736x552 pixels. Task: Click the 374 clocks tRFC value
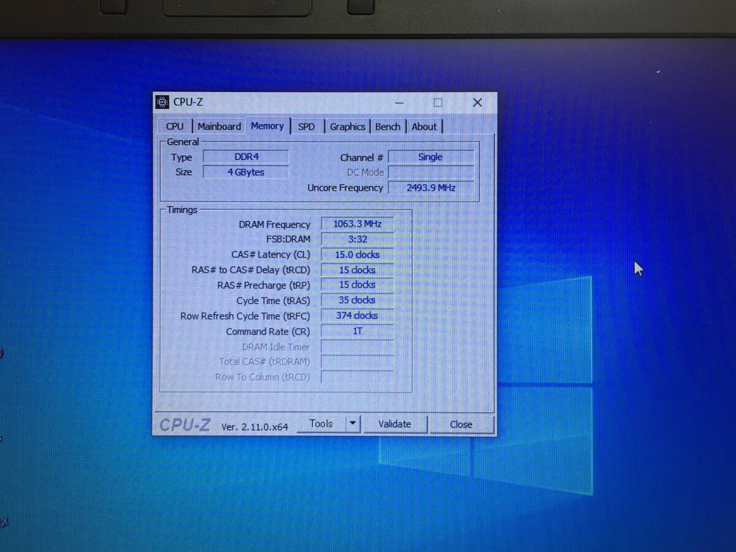point(357,315)
